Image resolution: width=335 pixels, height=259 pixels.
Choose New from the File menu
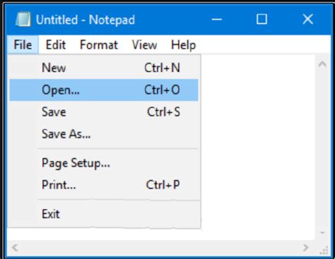click(104, 68)
